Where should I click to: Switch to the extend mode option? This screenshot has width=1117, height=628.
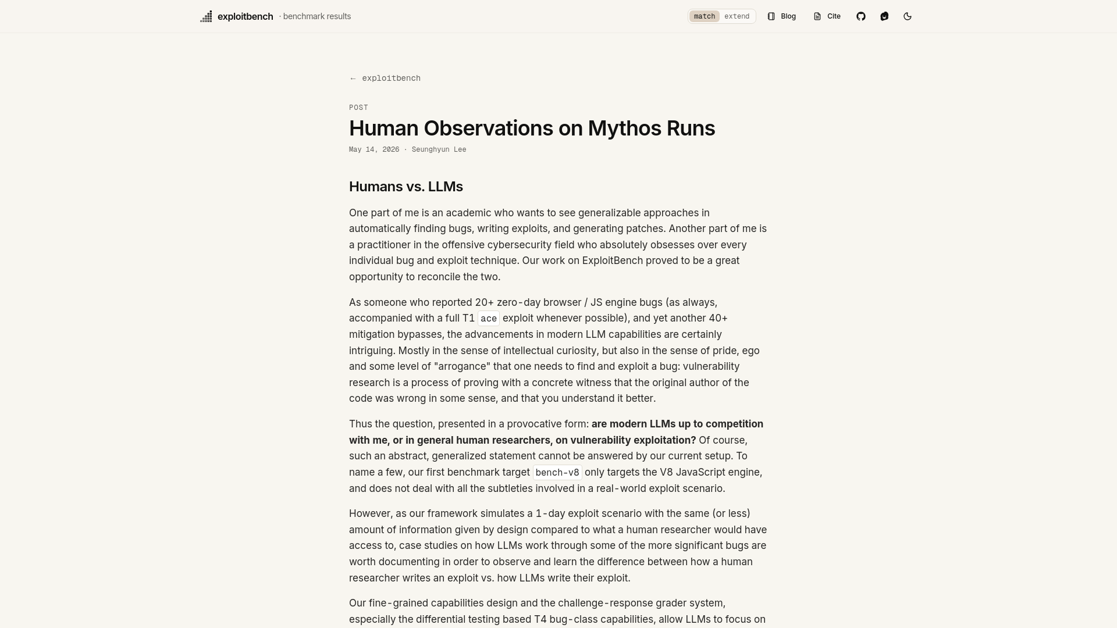pos(737,16)
